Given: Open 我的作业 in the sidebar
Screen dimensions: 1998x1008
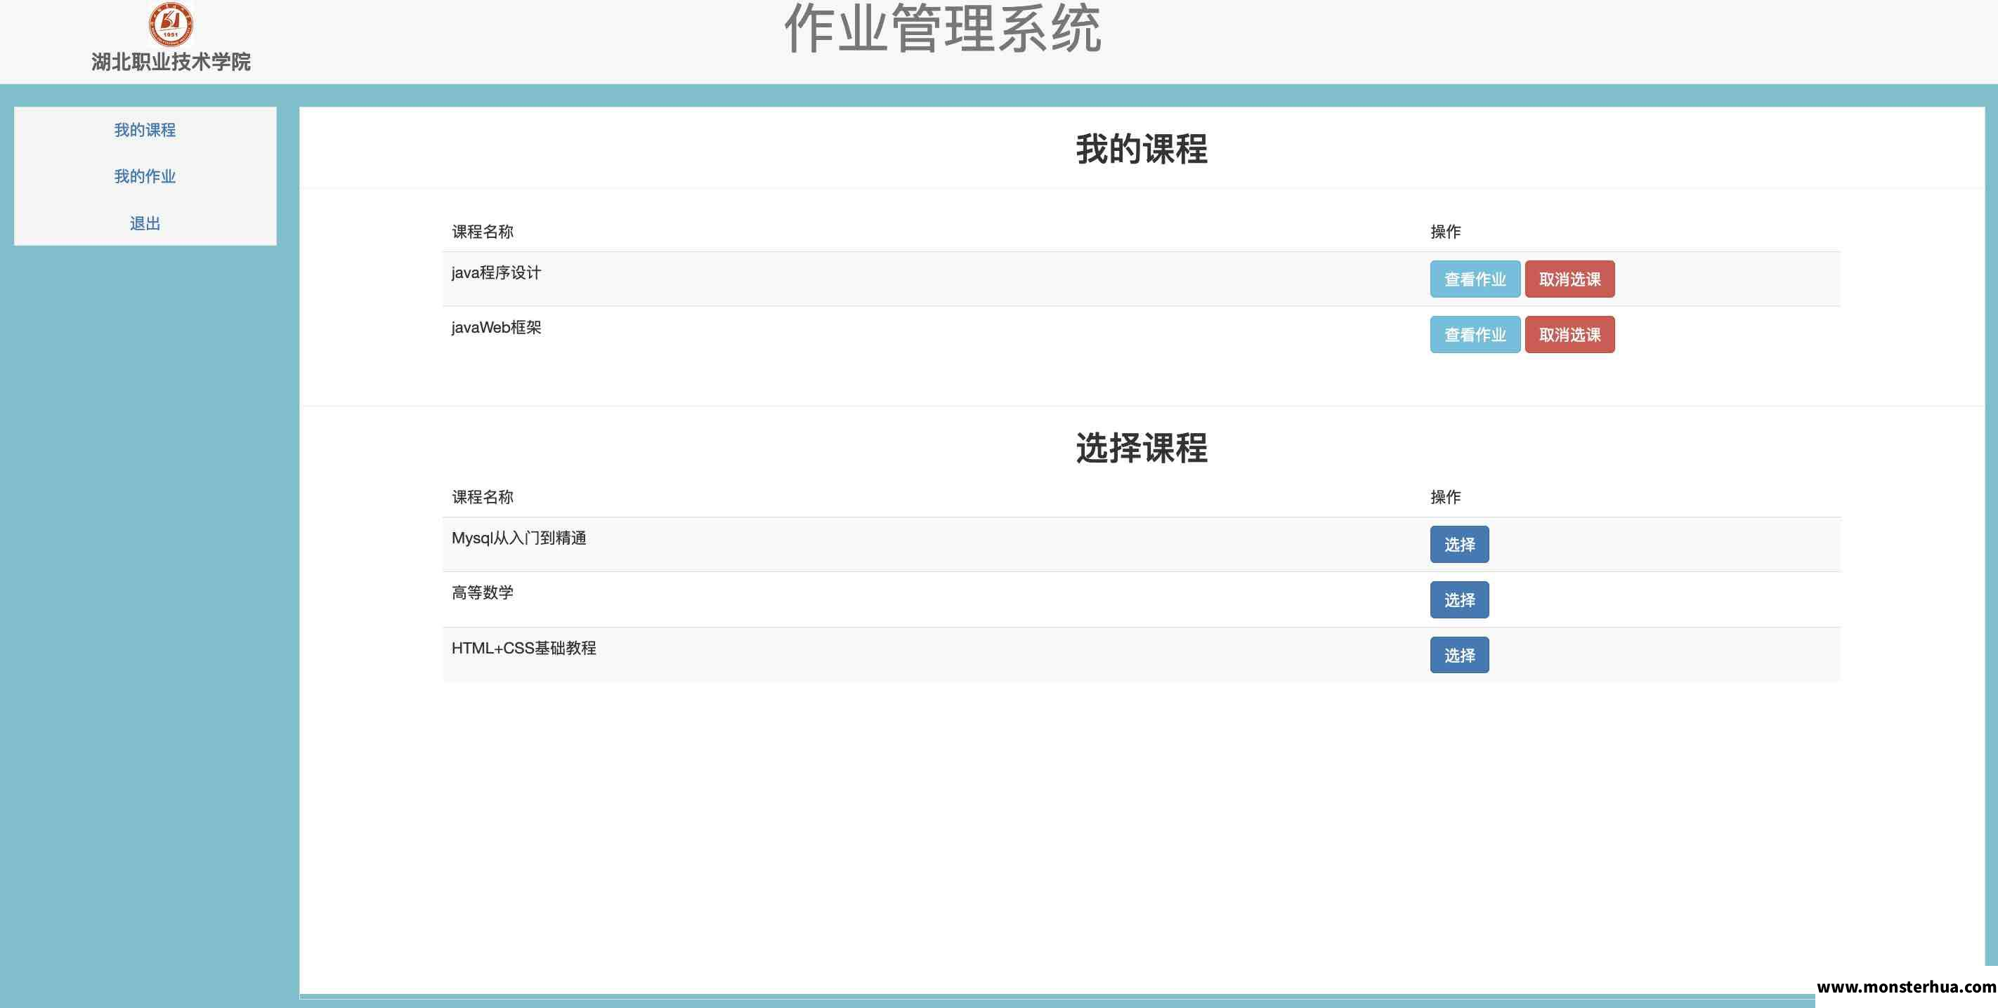Looking at the screenshot, I should 145,177.
